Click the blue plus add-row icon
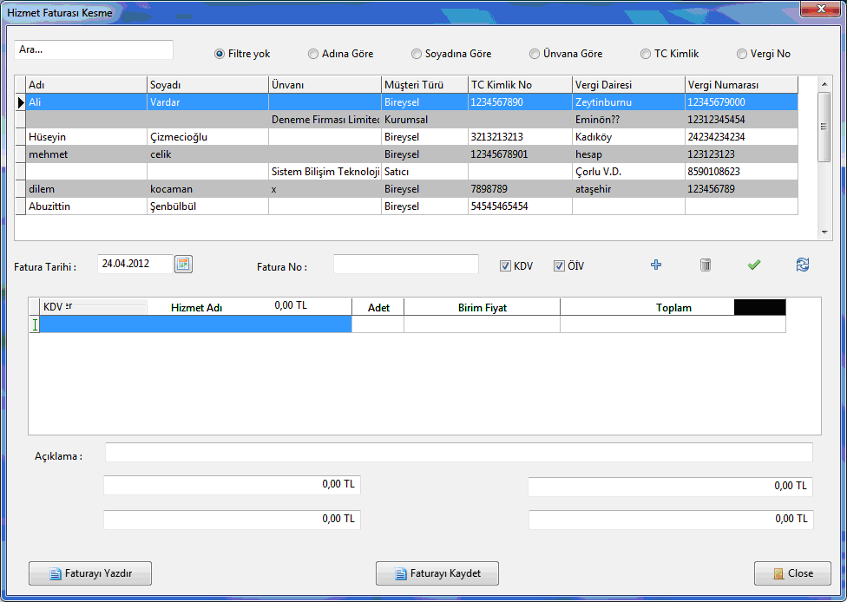The width and height of the screenshot is (847, 602). coord(656,265)
